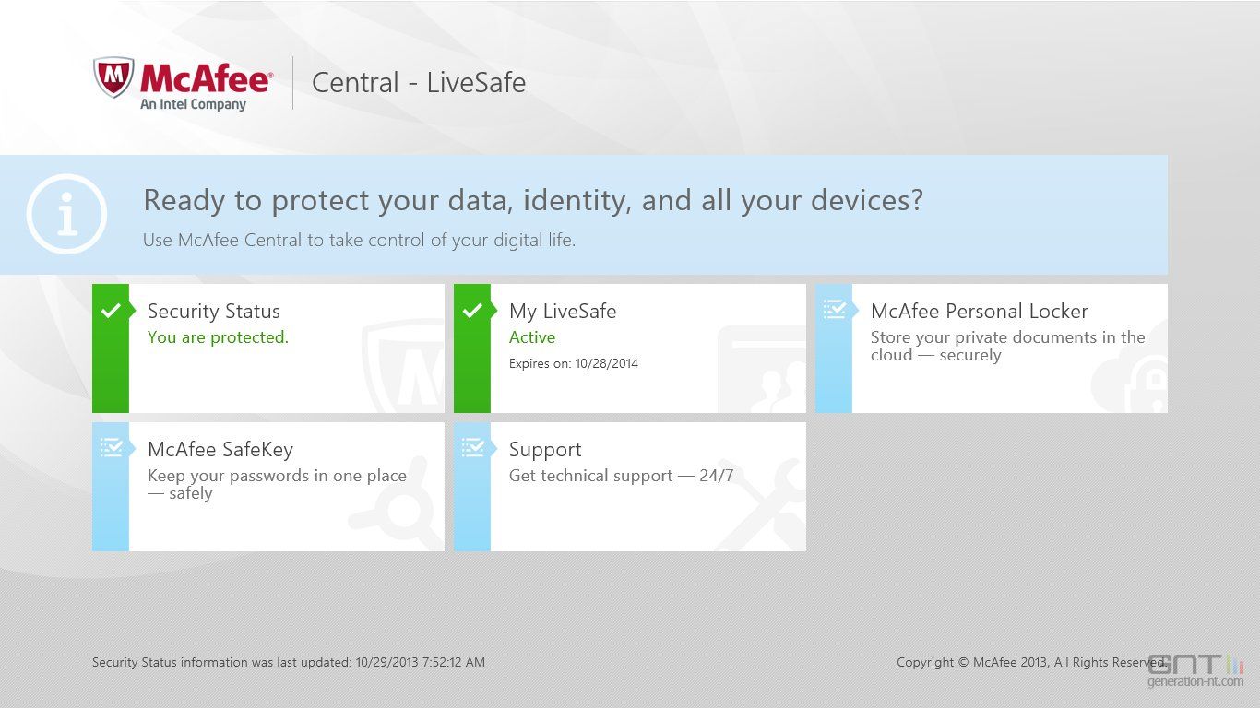Click checklist icon on Personal Locker tile

click(x=835, y=310)
